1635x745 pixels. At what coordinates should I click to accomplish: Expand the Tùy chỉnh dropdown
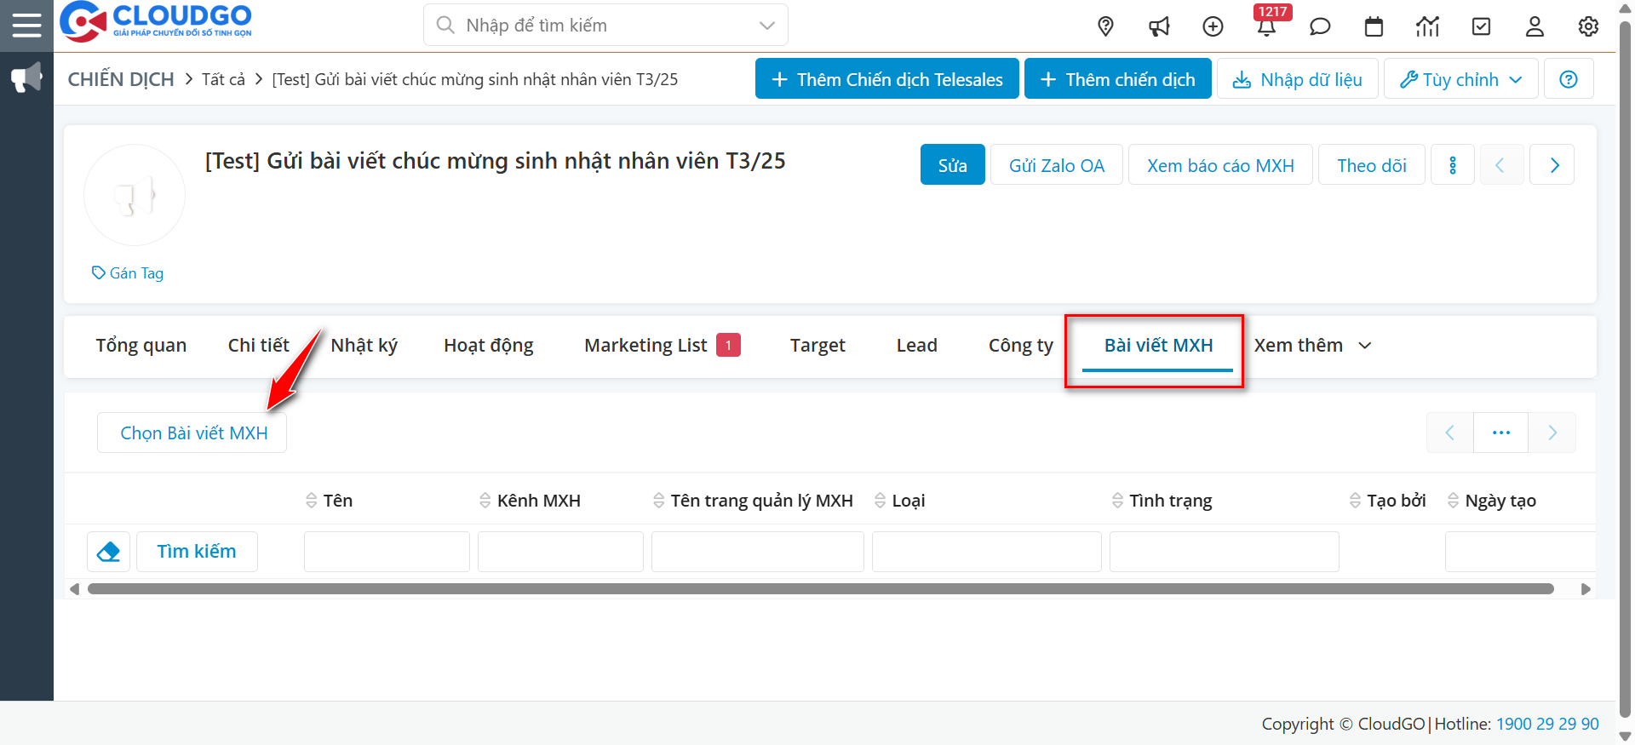pos(1460,79)
